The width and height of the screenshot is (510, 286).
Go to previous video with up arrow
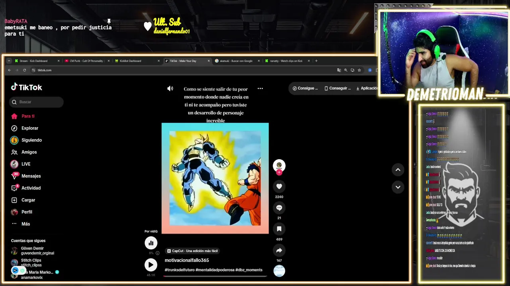(398, 170)
